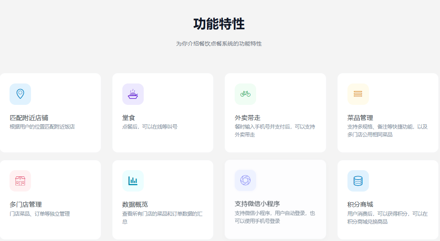Open the 菜品管理 feature title
The width and height of the screenshot is (440, 241).
(x=360, y=118)
